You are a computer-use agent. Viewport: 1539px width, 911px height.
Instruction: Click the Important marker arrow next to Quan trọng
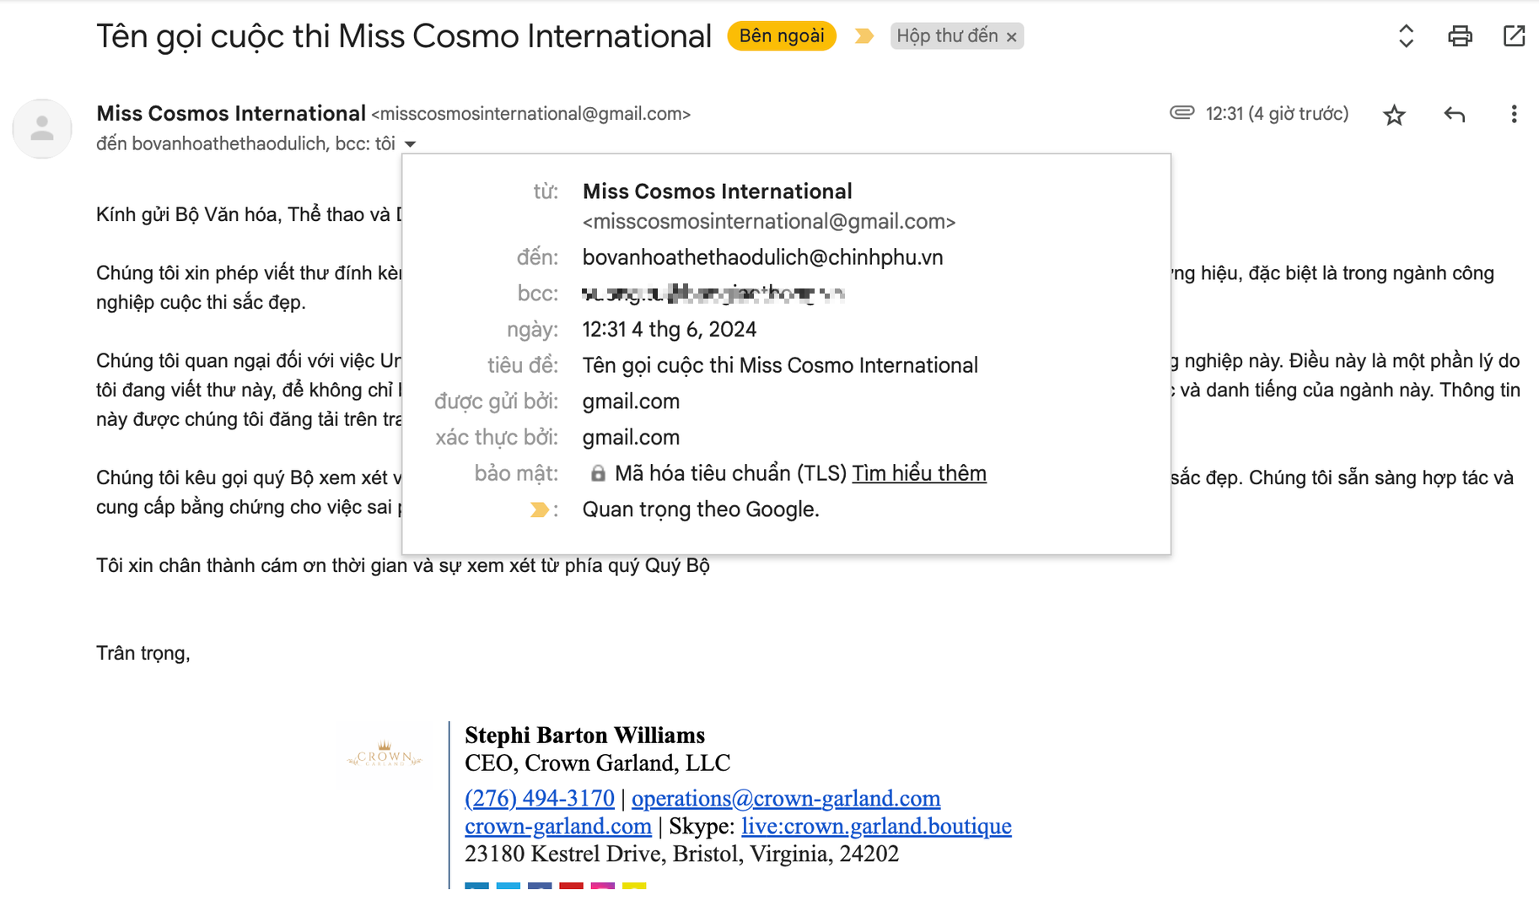pyautogui.click(x=540, y=509)
